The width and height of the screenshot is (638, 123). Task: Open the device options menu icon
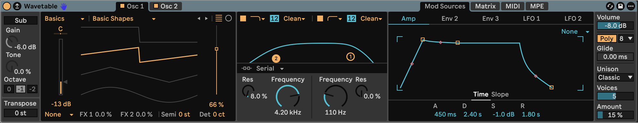[631, 6]
